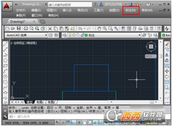Select the Move tool
The height and width of the screenshot is (126, 172).
coord(167,71)
